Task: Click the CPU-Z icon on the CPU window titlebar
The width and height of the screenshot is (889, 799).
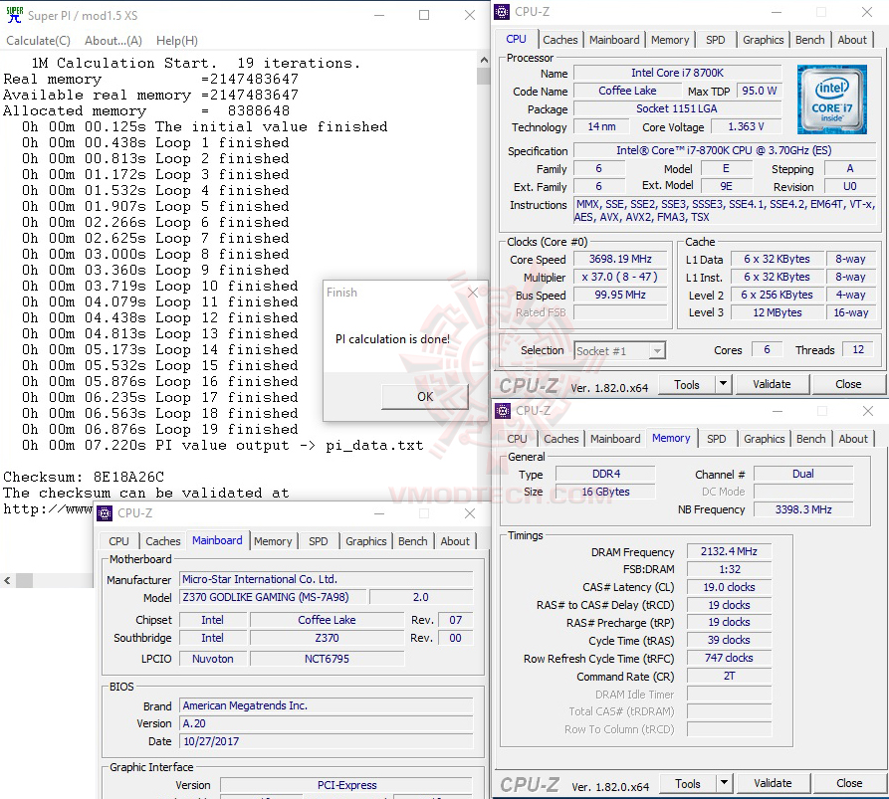Action: pyautogui.click(x=501, y=11)
